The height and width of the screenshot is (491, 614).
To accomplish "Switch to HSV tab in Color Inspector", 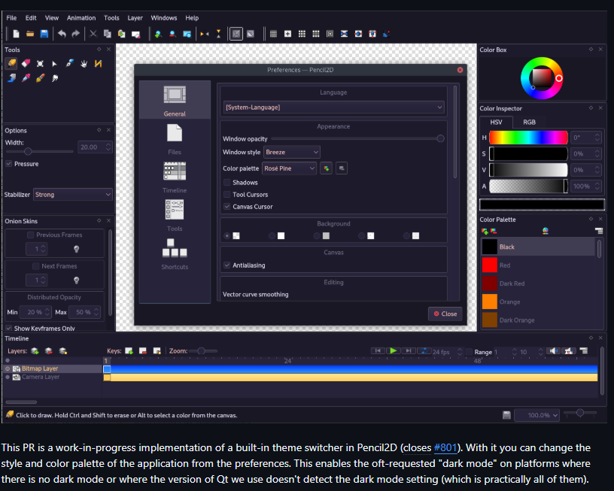I will click(x=496, y=122).
